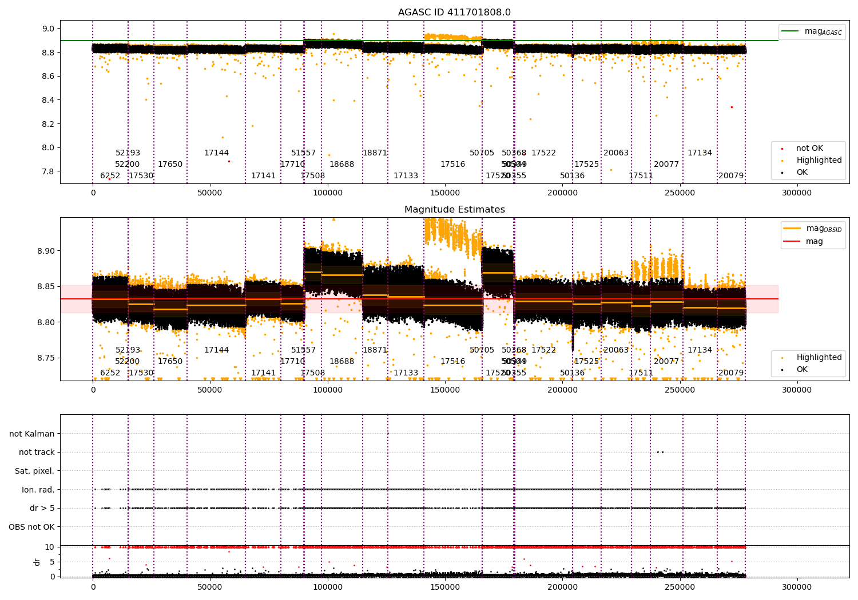Click the 8.90 y-axis tick in middle plot

pyautogui.click(x=46, y=251)
